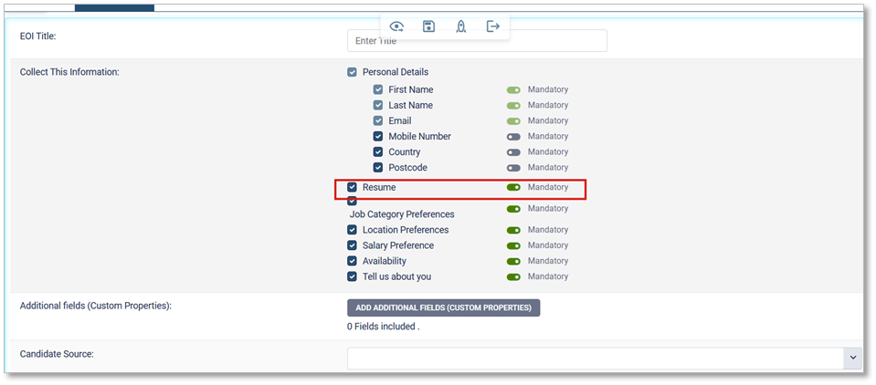The height and width of the screenshot is (385, 876).
Task: Uncheck the Job Category Preferences checkbox
Action: pos(353,202)
